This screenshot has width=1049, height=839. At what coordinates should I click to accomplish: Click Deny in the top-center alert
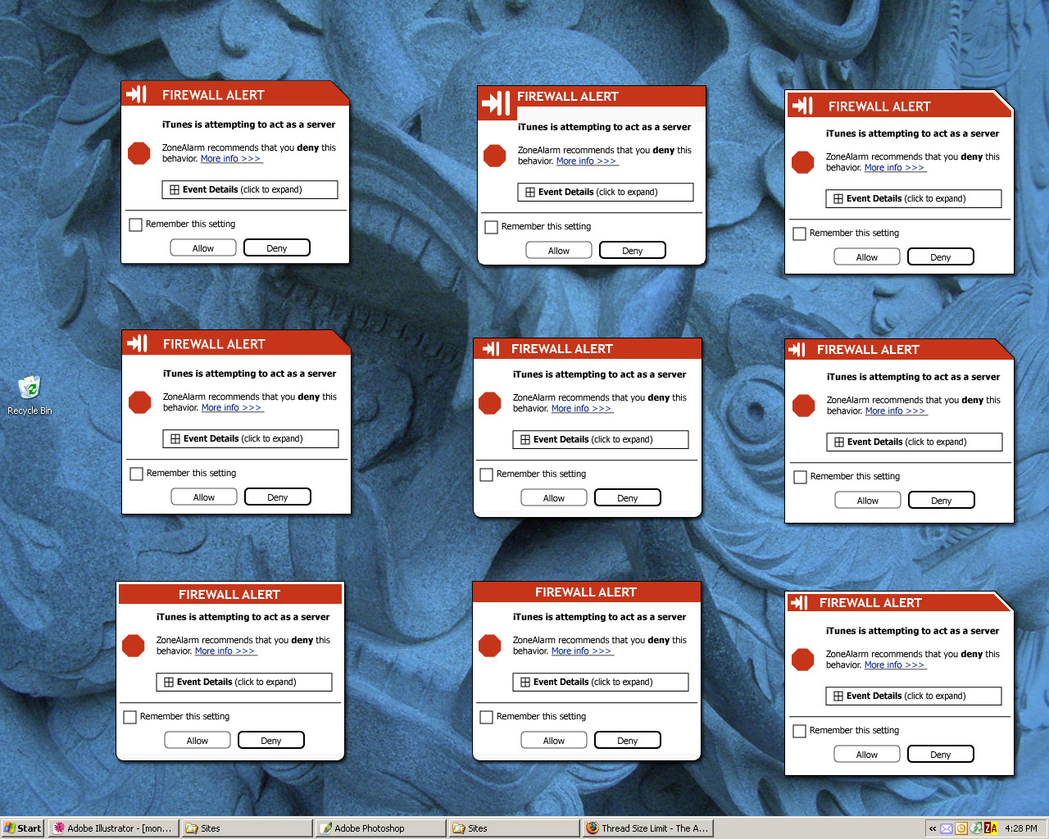633,250
